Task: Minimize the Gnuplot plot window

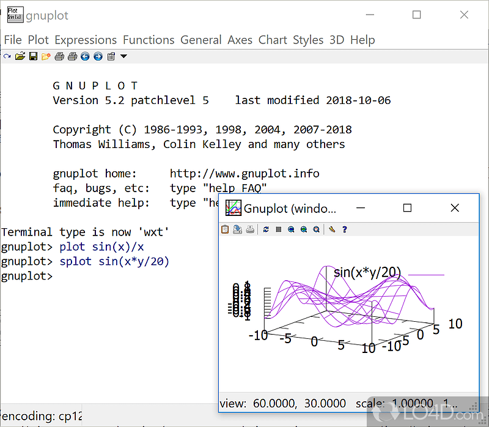Action: [361, 208]
